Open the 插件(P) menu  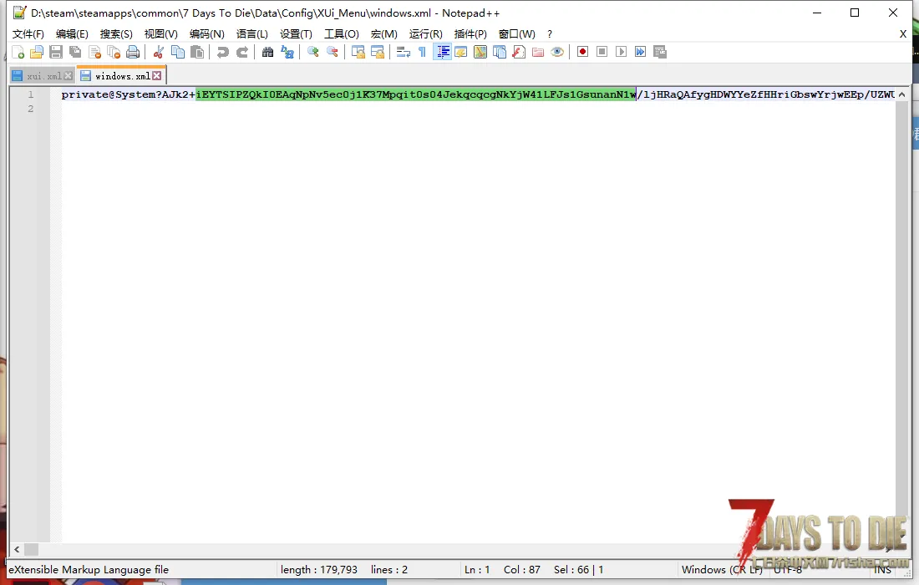click(470, 34)
